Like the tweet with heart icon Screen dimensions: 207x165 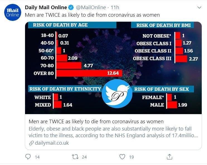point(122,157)
